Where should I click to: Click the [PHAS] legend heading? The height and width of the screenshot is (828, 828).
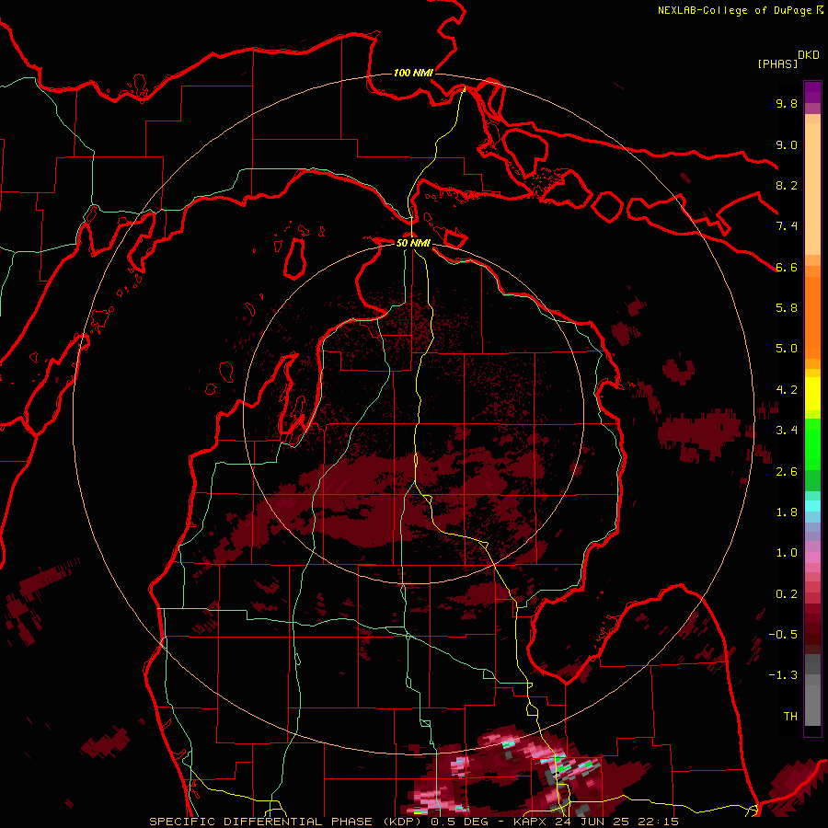point(777,63)
